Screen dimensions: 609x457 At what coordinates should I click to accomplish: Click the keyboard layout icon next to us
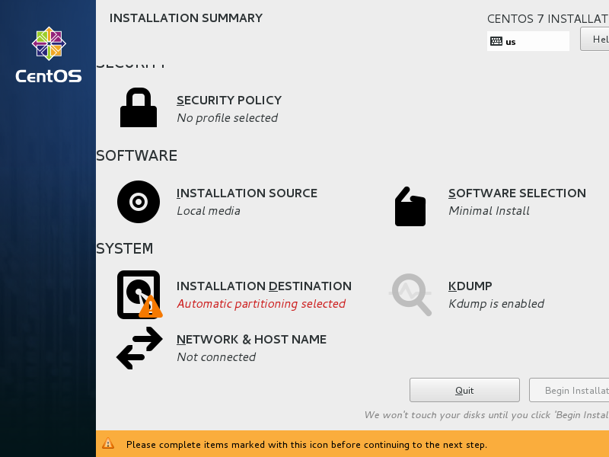496,41
